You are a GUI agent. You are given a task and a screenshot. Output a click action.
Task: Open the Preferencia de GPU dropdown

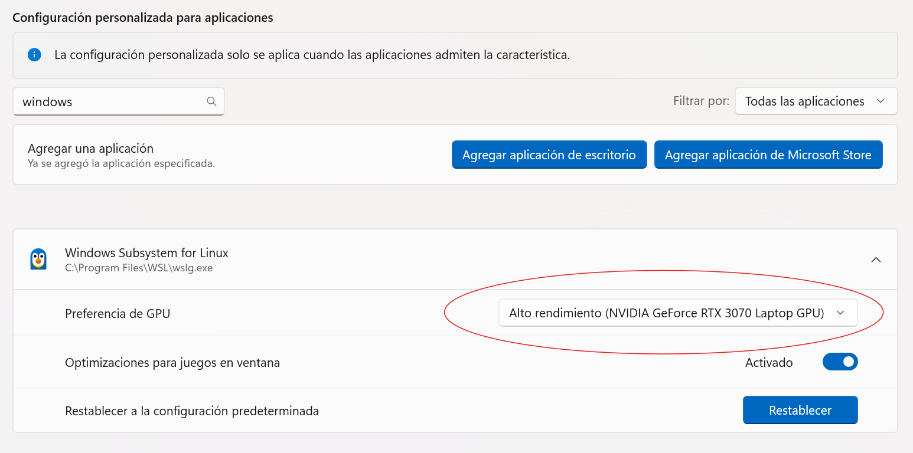coord(677,313)
